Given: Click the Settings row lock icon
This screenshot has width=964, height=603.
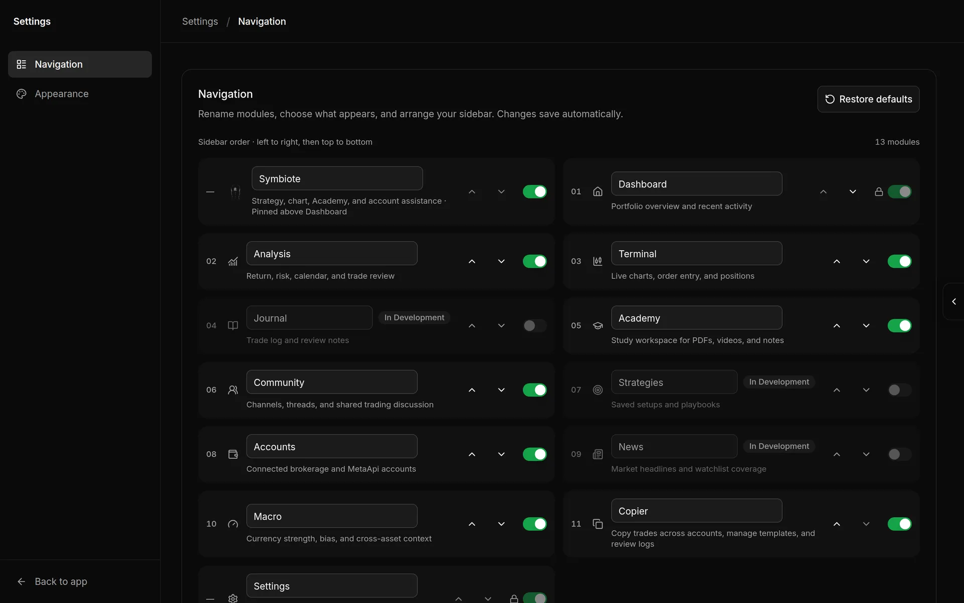Looking at the screenshot, I should (x=514, y=598).
